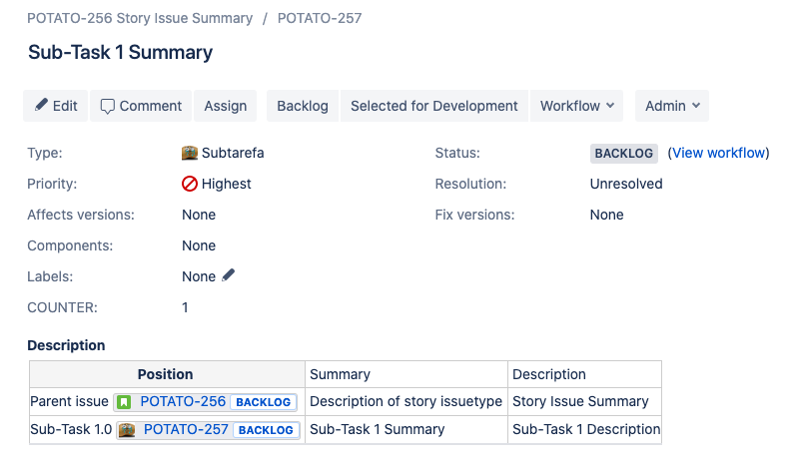Click the 'Components:' field label

(70, 245)
